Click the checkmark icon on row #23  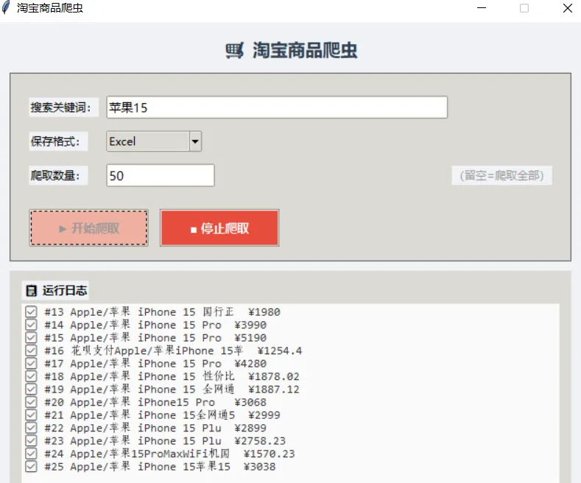click(31, 441)
